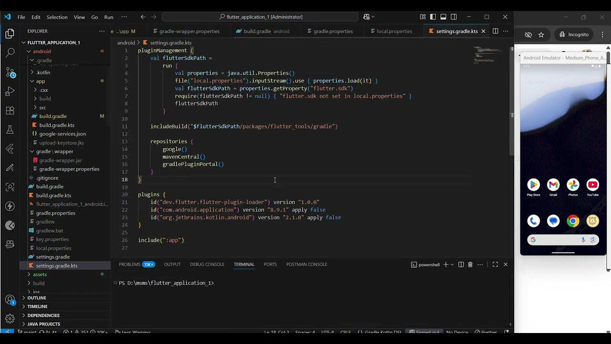Open Customize Layout icon
Image resolution: width=611 pixels, height=344 pixels.
tap(422, 17)
